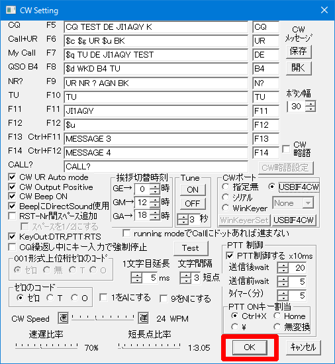Screen dimensions: 335x364
Task: Select USBIF4CW CW port radio button
Action: click(x=271, y=187)
